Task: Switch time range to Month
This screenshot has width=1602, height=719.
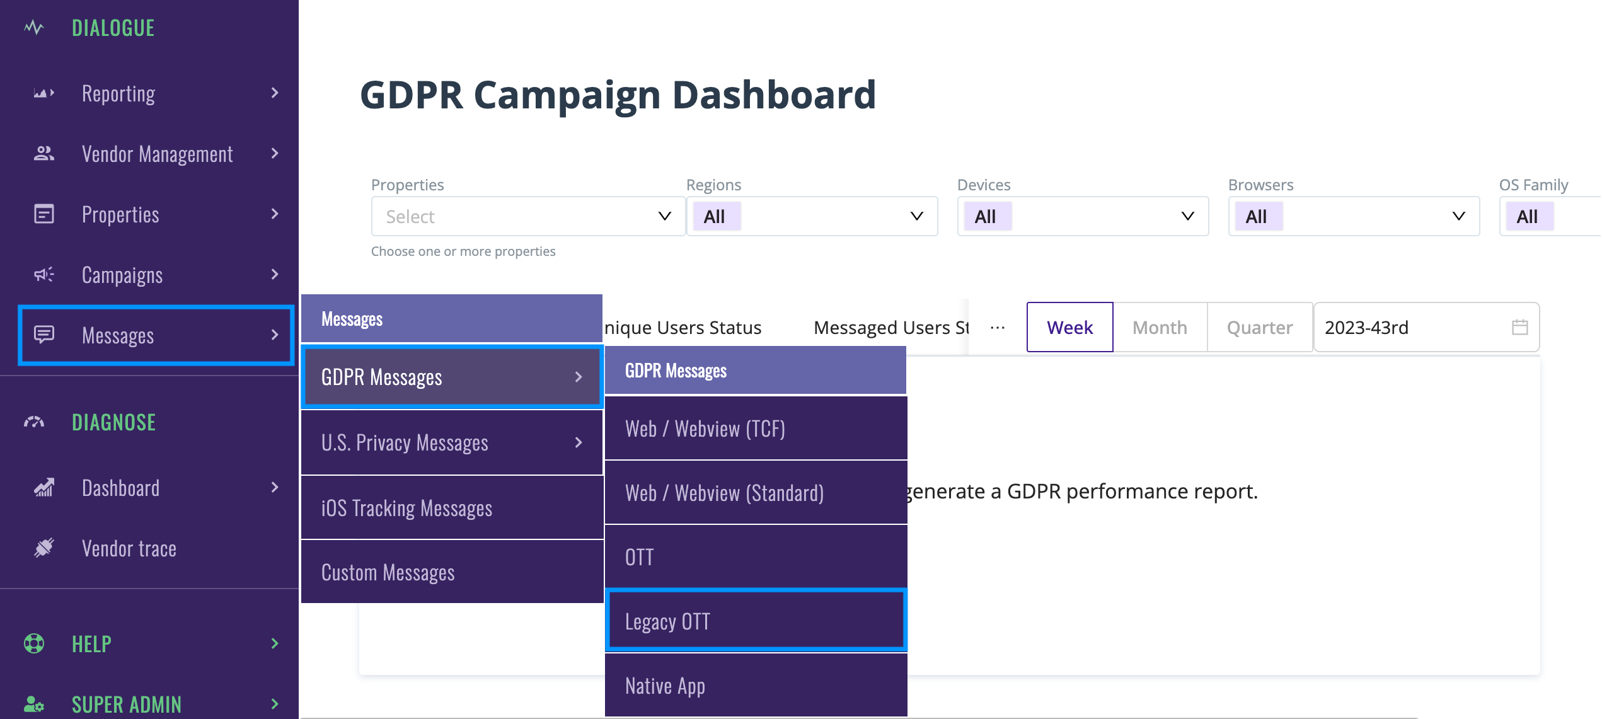Action: click(x=1160, y=327)
